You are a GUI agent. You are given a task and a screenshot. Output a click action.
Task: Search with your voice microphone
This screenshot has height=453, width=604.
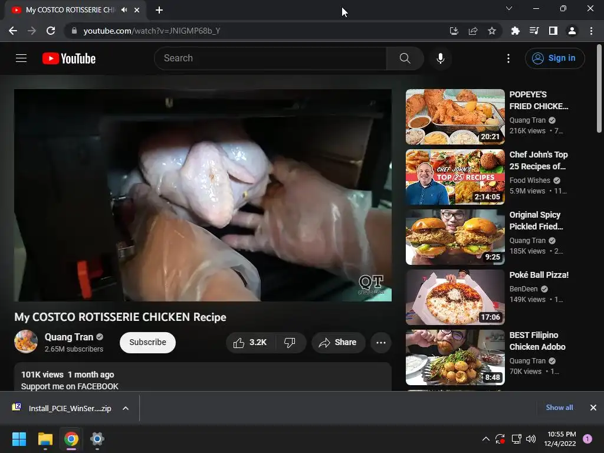click(x=440, y=58)
